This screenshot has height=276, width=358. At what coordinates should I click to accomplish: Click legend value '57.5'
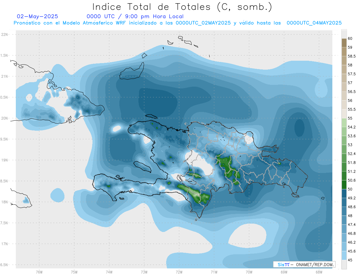[x=352, y=74]
